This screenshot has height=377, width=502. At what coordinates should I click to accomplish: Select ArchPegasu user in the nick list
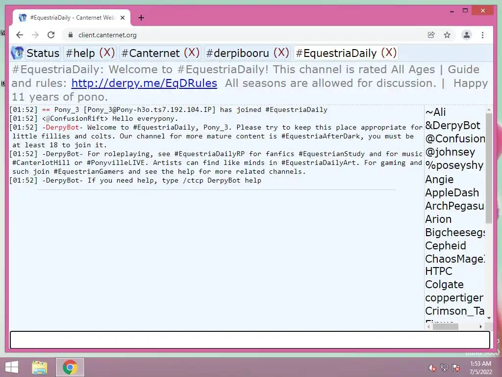(x=454, y=206)
